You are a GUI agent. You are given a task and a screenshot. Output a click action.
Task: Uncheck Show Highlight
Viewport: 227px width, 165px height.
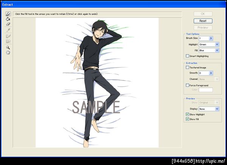[x=188, y=114]
